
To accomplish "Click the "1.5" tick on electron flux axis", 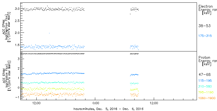I will pos(17,45).
